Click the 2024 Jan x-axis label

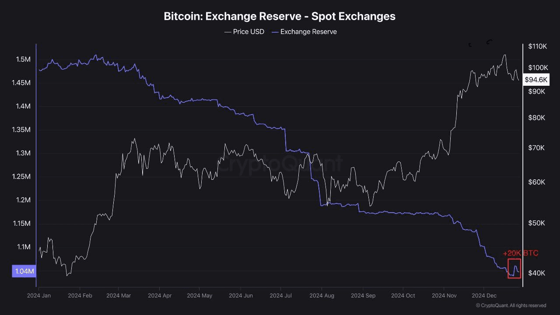coord(39,295)
